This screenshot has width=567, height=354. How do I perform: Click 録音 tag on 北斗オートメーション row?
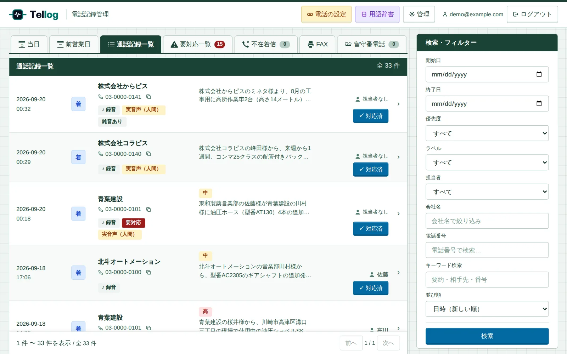pos(109,287)
